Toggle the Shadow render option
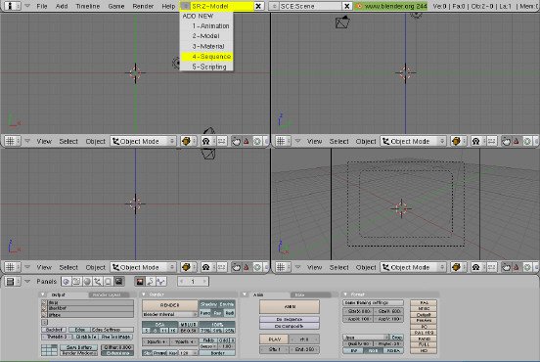540x362 pixels. (x=208, y=304)
